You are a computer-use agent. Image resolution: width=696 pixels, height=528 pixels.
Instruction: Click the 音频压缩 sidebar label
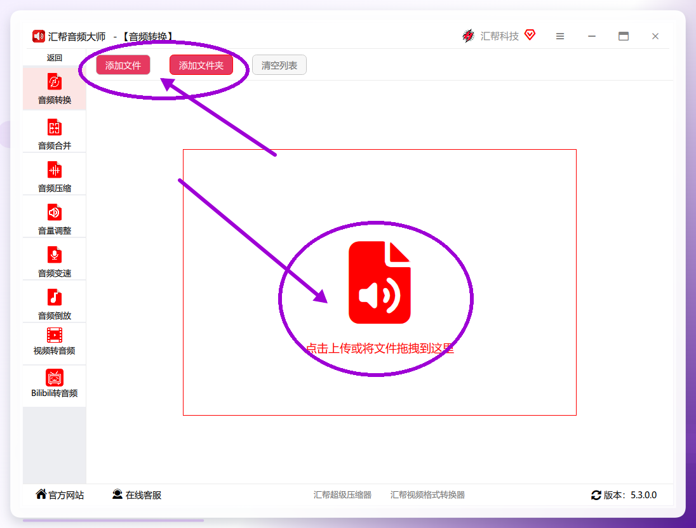(54, 188)
